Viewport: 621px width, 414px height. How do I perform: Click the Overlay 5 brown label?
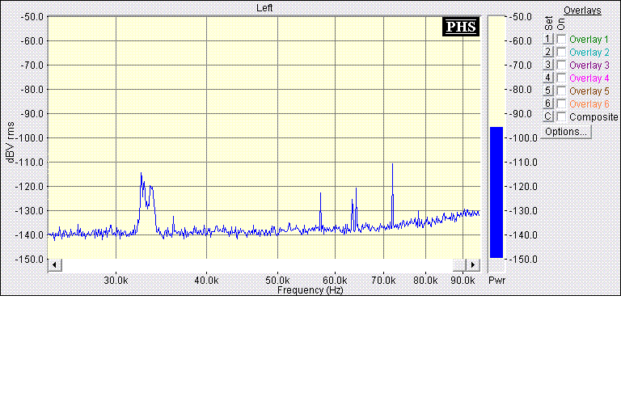(589, 91)
